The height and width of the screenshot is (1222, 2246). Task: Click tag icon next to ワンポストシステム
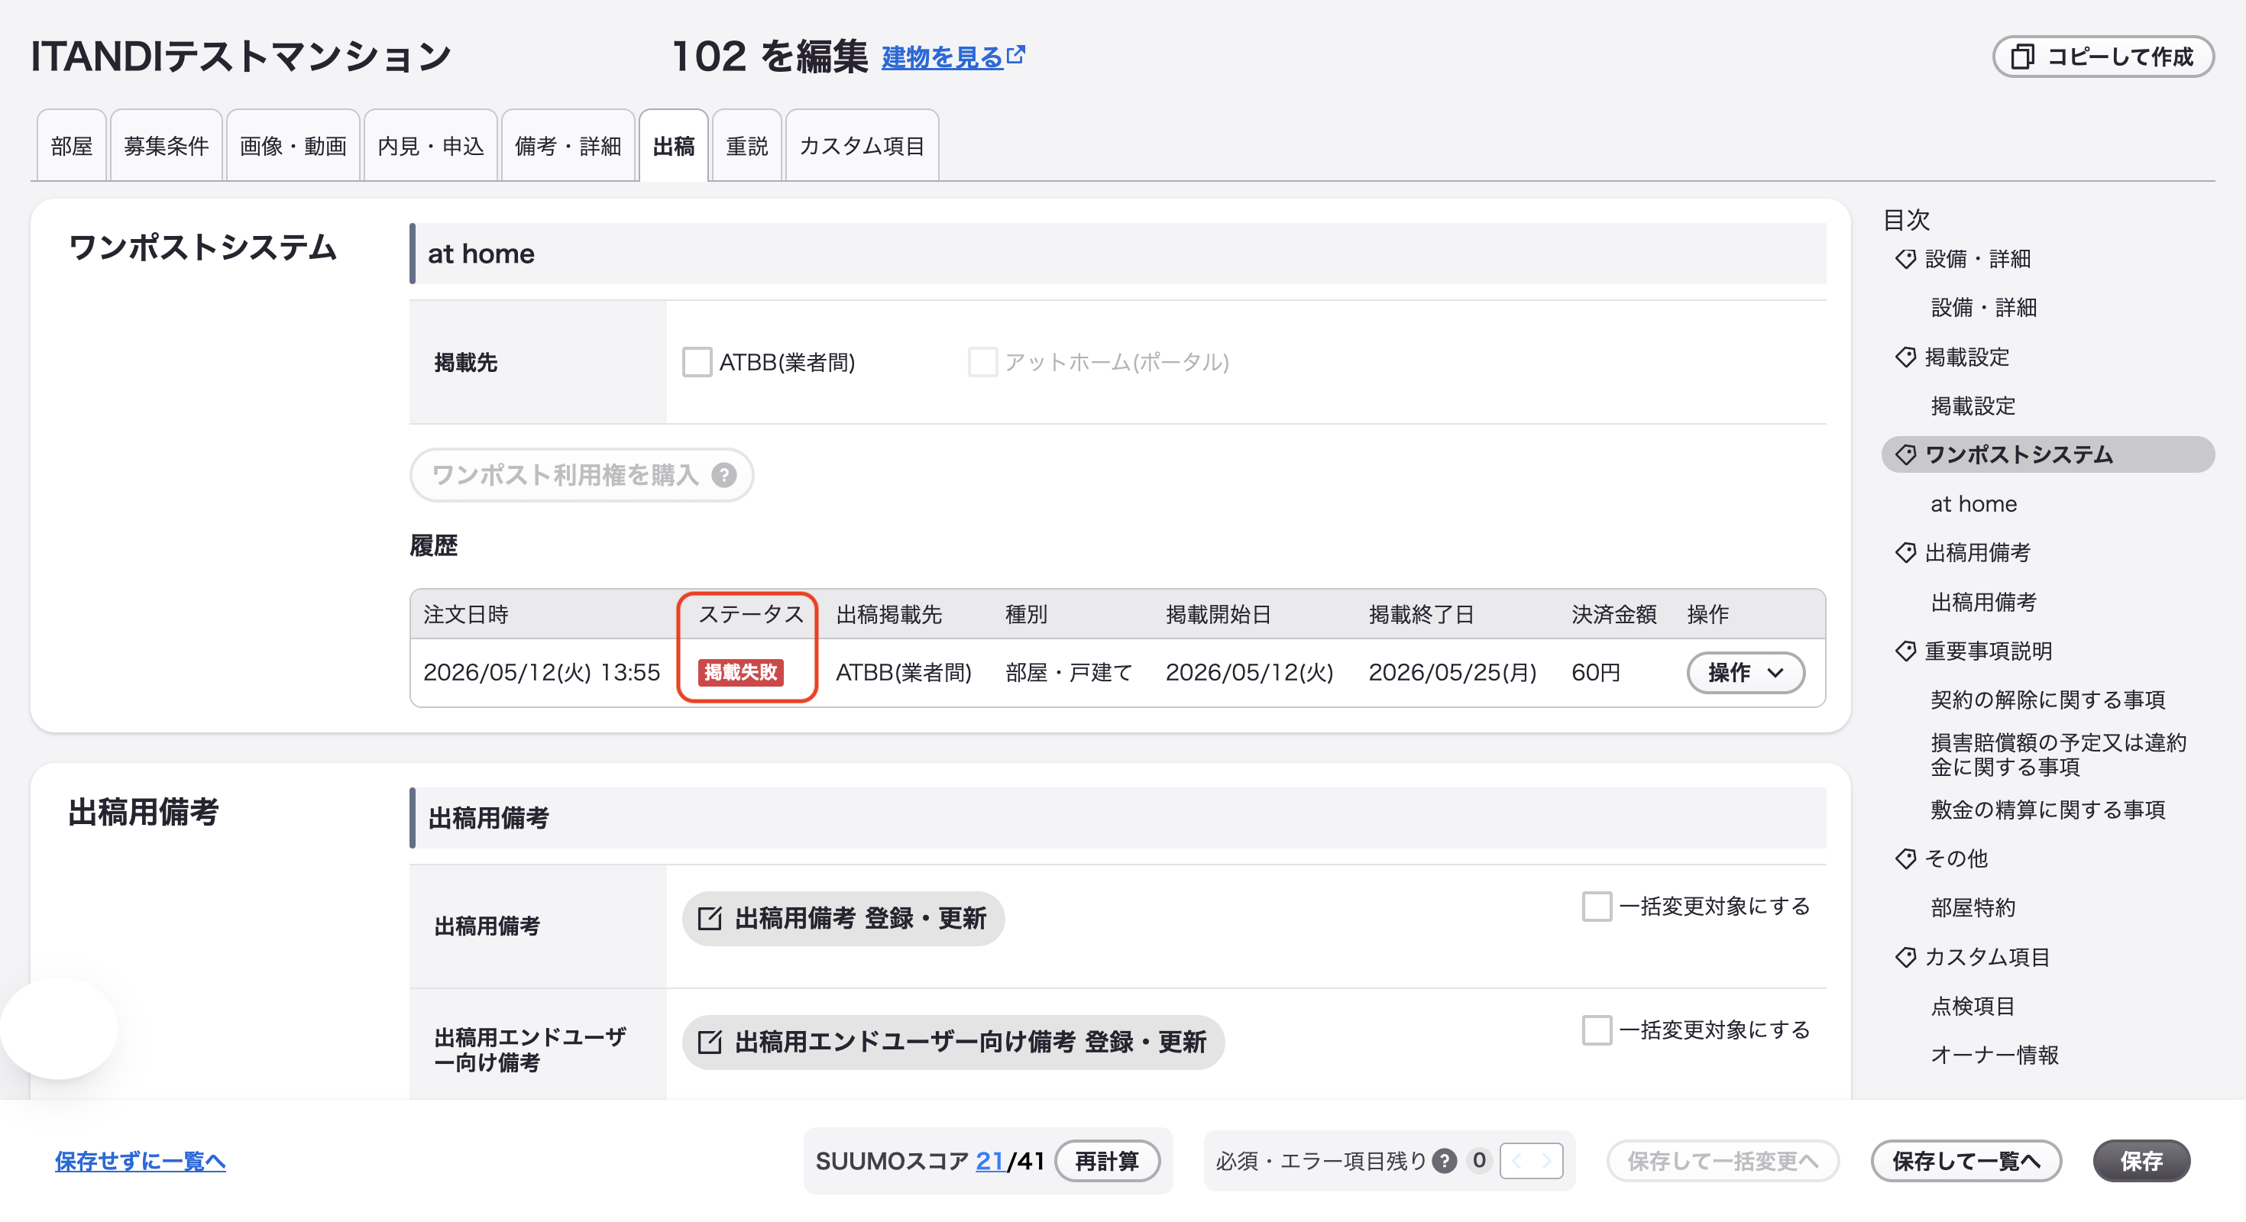point(1905,455)
